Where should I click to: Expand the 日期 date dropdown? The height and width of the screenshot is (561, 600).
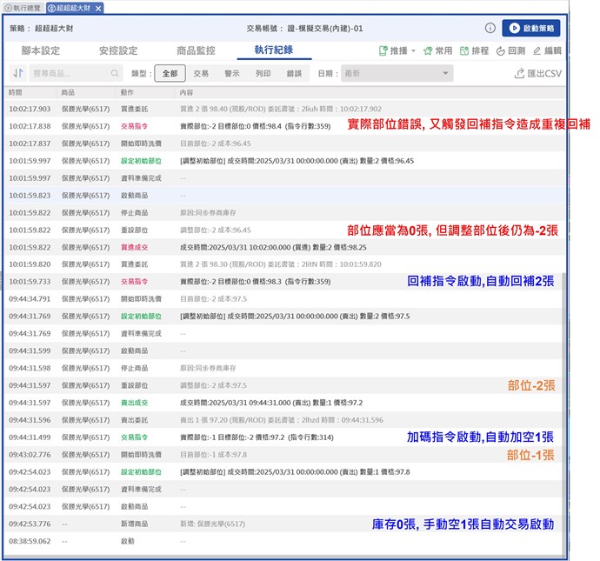(x=397, y=74)
